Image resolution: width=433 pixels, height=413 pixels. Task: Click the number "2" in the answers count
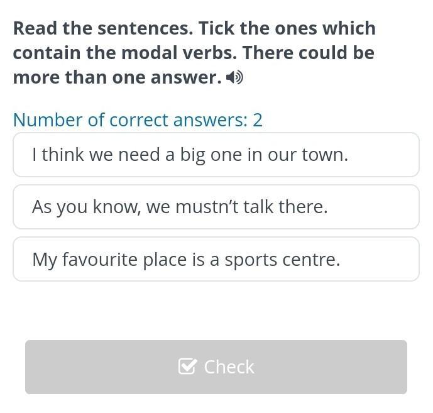tap(257, 119)
